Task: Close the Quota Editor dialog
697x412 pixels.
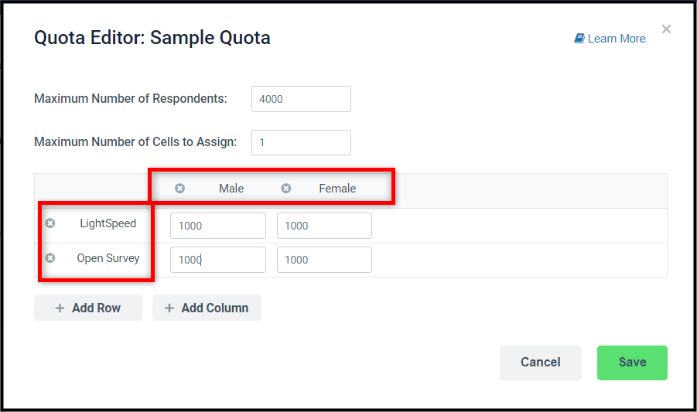Action: pyautogui.click(x=666, y=29)
